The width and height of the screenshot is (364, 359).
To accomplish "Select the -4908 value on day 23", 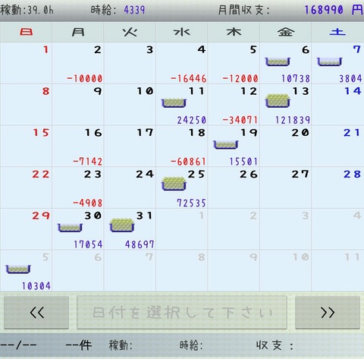I will pos(88,203).
